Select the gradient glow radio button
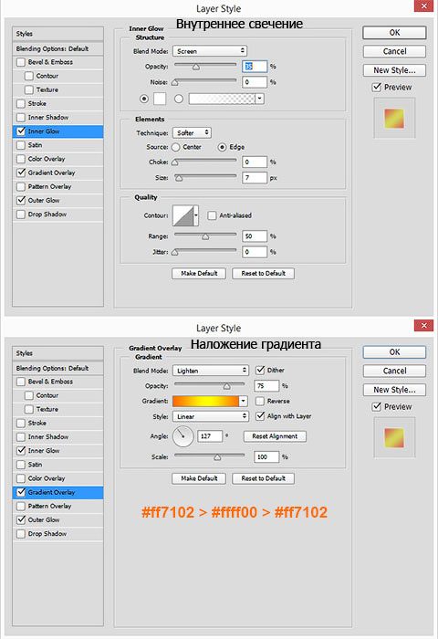 [x=179, y=99]
